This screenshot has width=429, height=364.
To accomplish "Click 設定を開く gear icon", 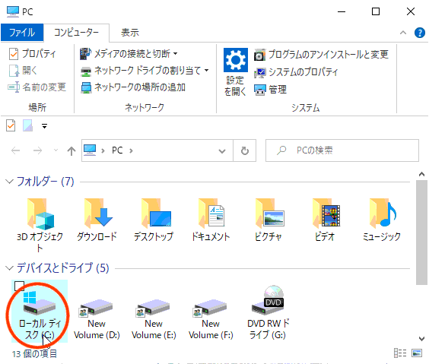I will (x=236, y=60).
